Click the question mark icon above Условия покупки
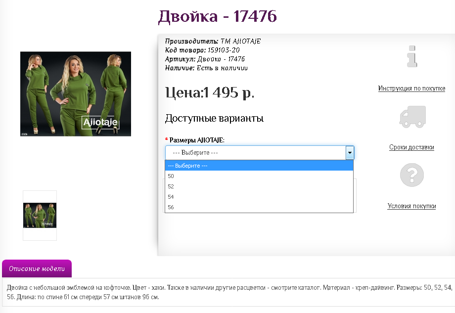455x313 pixels. [x=412, y=175]
